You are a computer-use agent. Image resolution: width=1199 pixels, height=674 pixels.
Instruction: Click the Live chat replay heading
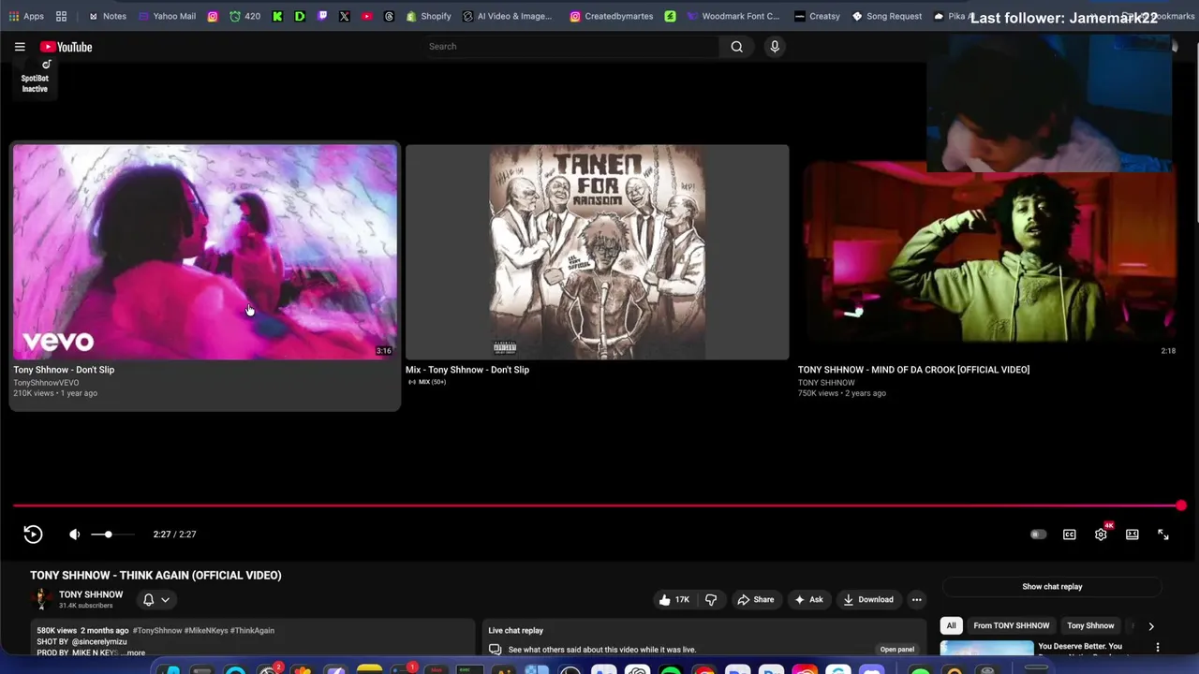[515, 631]
